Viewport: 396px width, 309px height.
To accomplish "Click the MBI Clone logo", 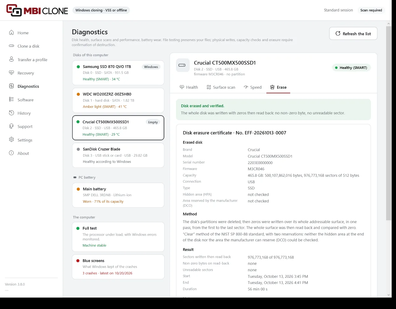I will [37, 10].
